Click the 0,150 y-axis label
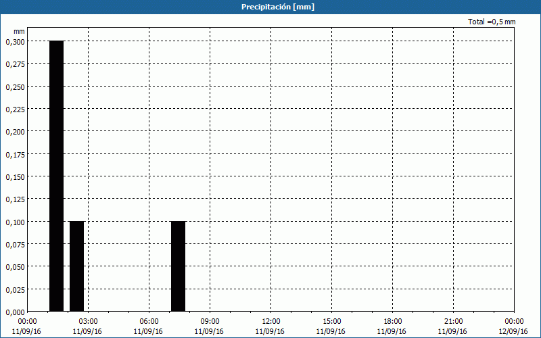The image size is (541, 338). pyautogui.click(x=15, y=177)
